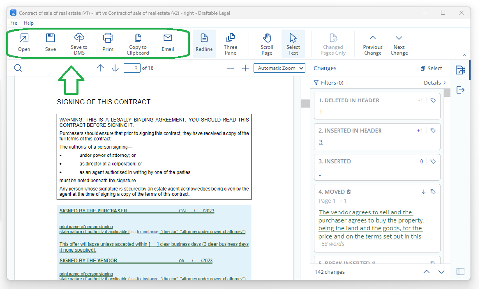480x289 pixels.
Task: Jump to Next Change
Action: [x=399, y=44]
